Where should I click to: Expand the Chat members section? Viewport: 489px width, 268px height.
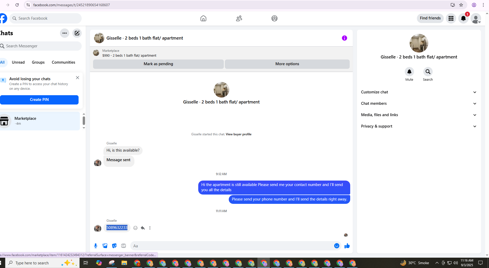419,103
